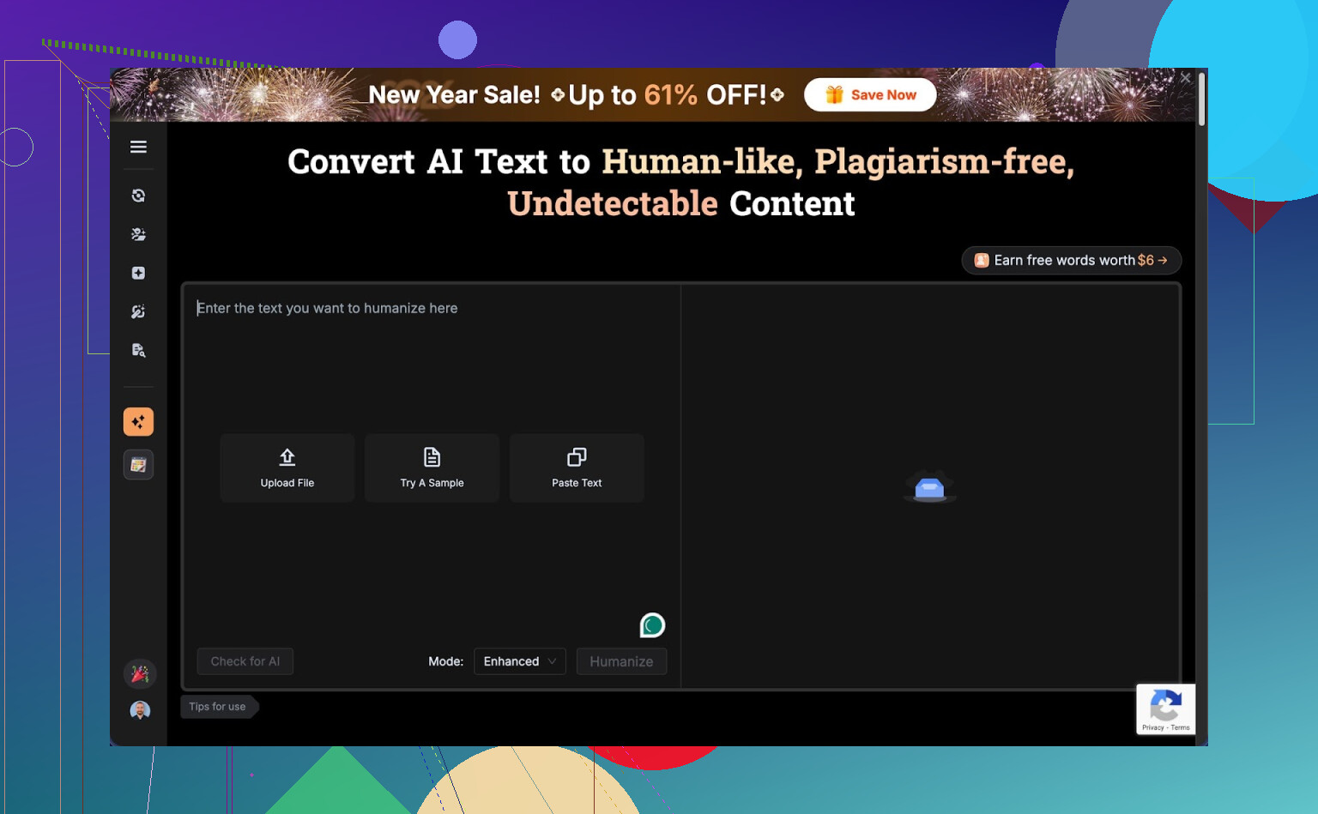Click the Paste Text button
The height and width of the screenshot is (814, 1318).
[x=577, y=467]
